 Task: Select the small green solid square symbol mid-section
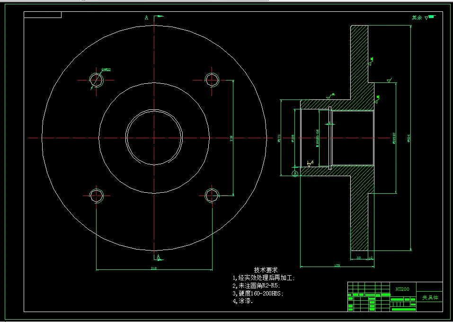click(x=378, y=96)
